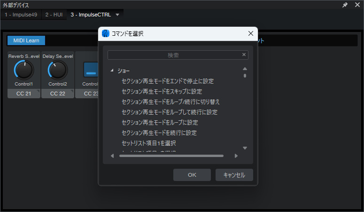Click the horizontal scroll left arrow
Screen dimensions: 364x212
tap(112, 156)
